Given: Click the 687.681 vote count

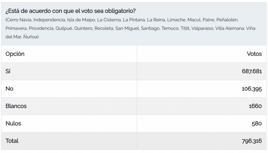Looking at the screenshot, I should 252,71.
